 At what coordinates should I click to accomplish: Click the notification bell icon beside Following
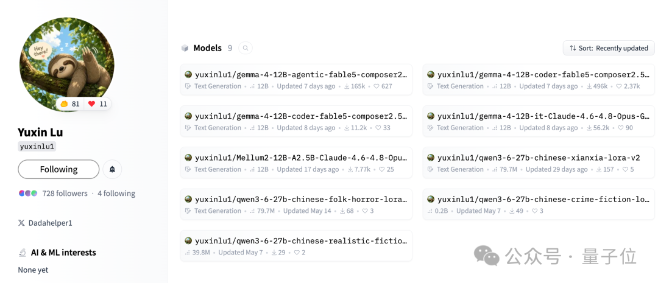point(113,169)
